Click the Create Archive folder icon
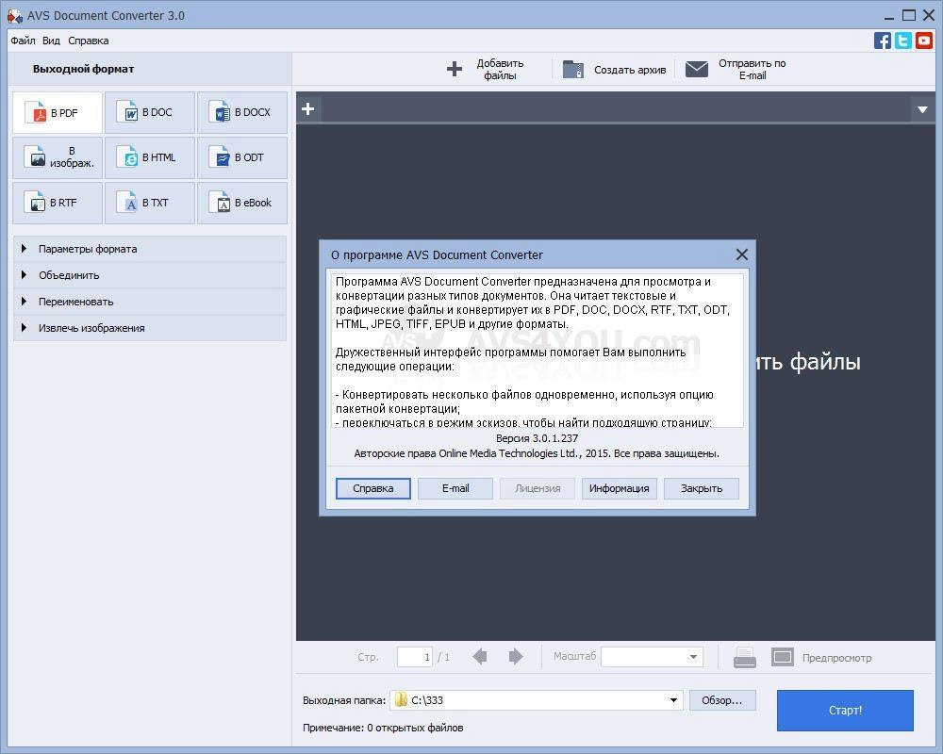943x754 pixels. pos(573,69)
